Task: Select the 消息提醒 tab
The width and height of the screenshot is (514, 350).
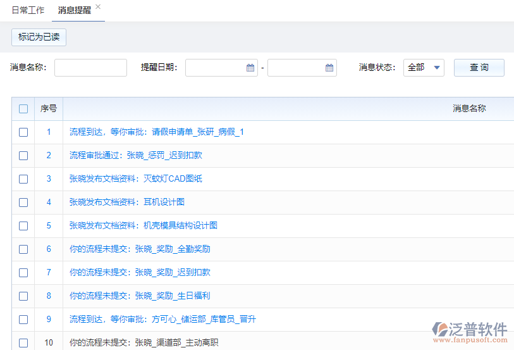Action: point(74,11)
